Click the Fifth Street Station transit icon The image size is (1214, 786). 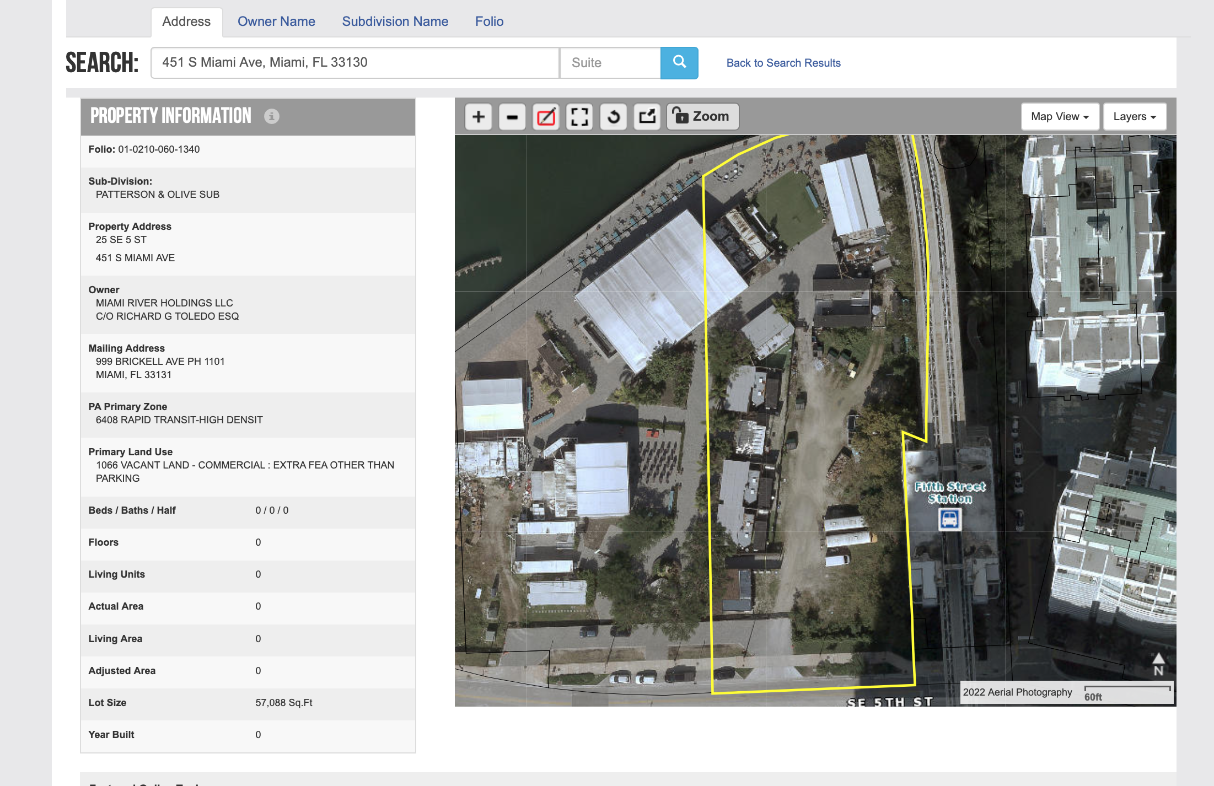[x=949, y=519]
